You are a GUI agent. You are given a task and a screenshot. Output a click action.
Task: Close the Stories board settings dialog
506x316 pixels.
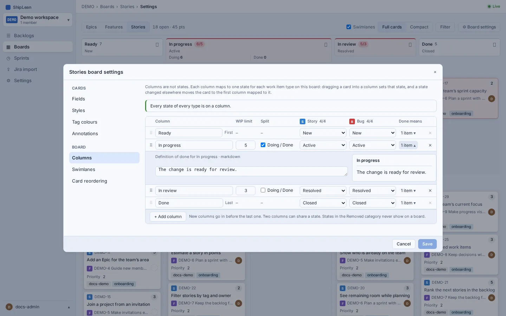coord(435,72)
